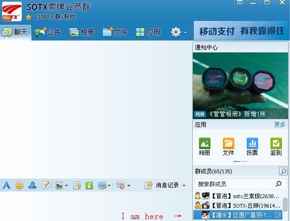Click the send file upload icon

(77, 185)
